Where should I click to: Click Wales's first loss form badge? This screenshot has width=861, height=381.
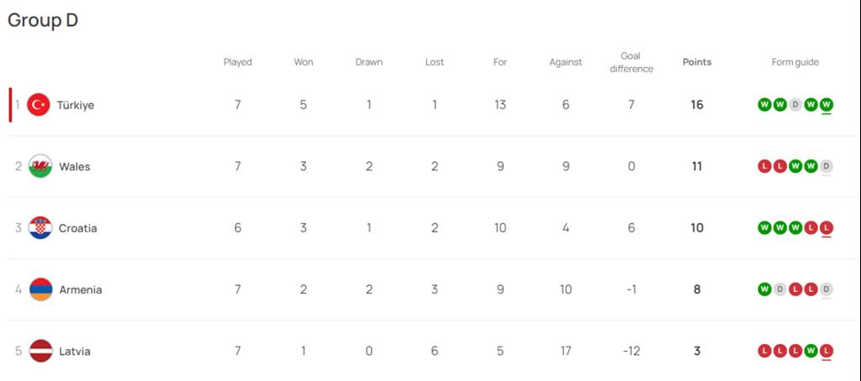(x=764, y=166)
